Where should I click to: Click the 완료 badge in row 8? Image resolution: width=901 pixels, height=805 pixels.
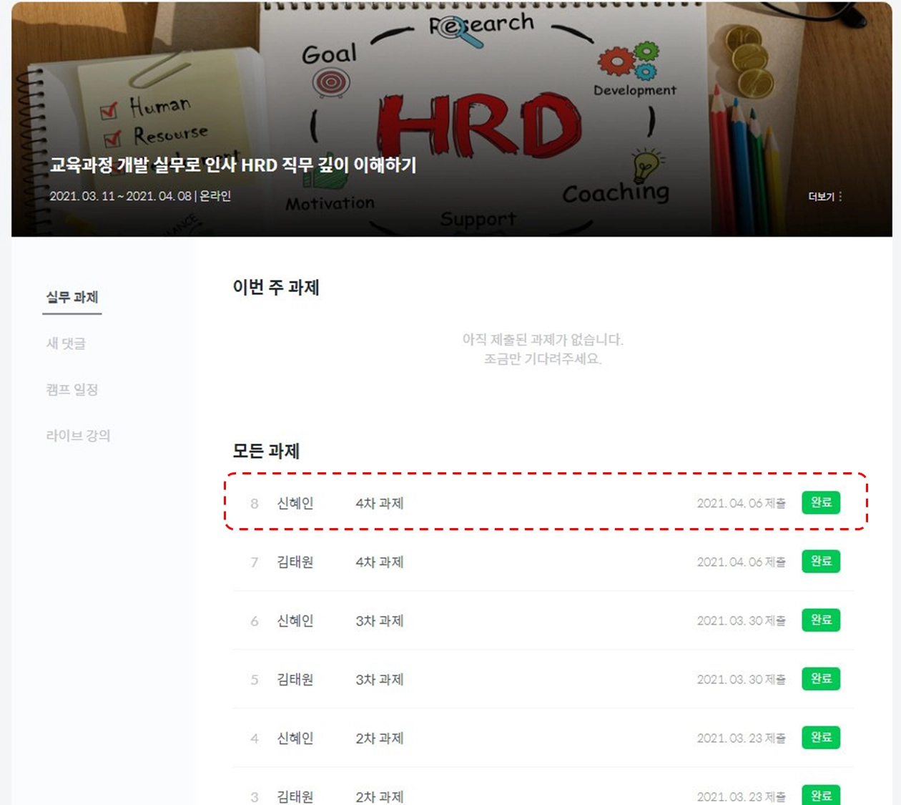coord(821,502)
